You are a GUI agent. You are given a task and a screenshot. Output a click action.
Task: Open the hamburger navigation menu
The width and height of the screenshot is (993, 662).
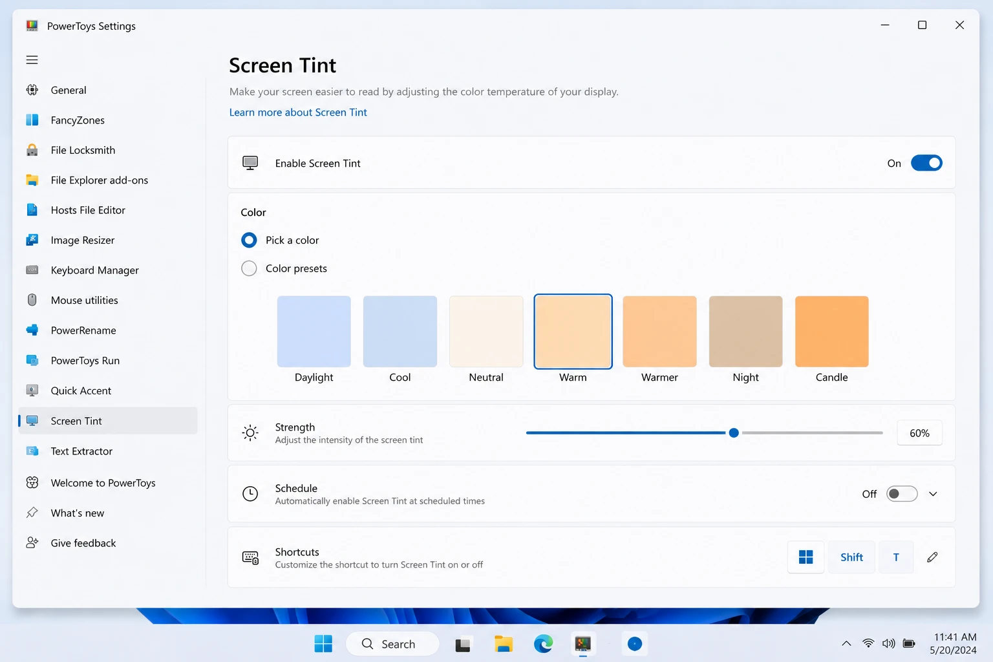pyautogui.click(x=32, y=60)
